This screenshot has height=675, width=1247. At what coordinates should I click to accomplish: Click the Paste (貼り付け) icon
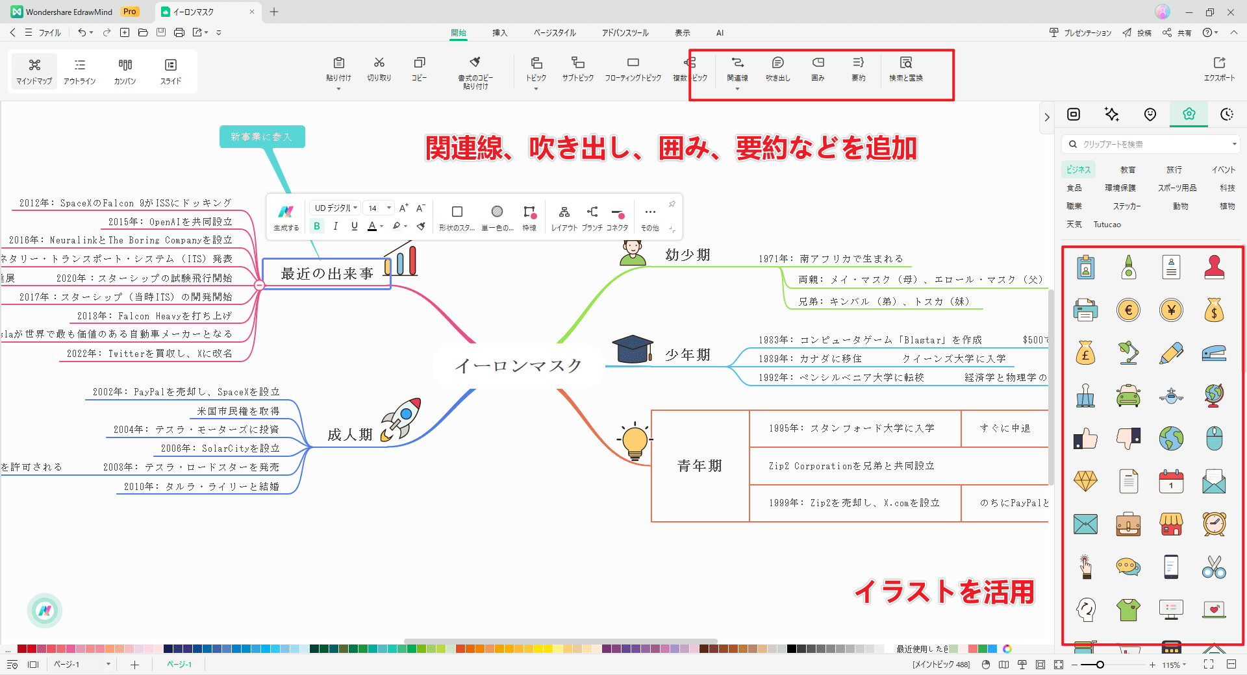pyautogui.click(x=338, y=63)
